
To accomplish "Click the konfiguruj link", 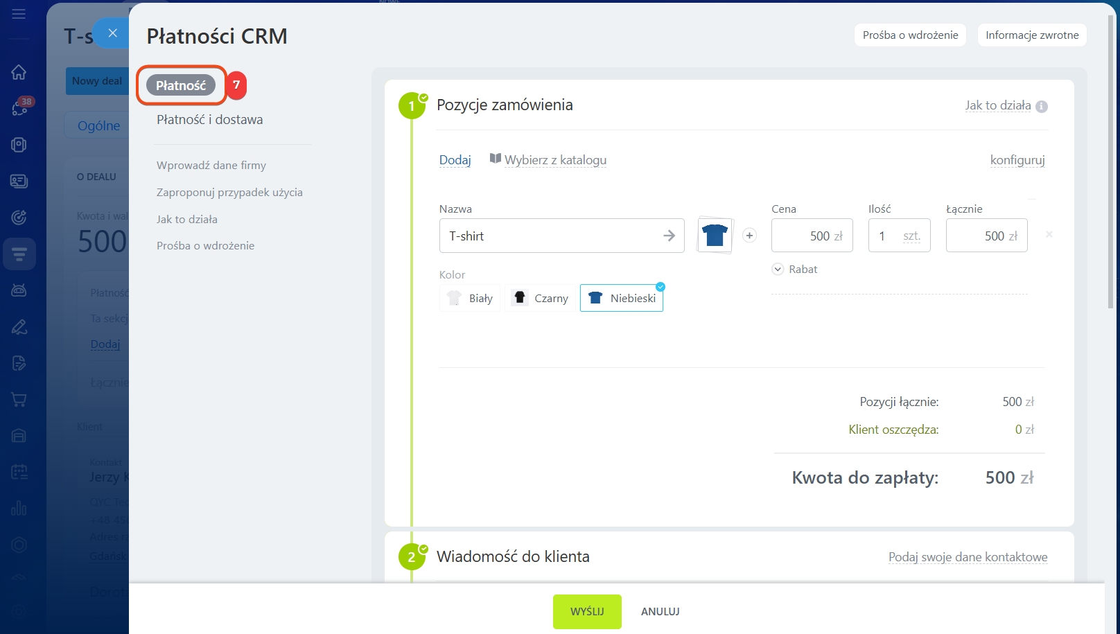I will coord(1017,160).
